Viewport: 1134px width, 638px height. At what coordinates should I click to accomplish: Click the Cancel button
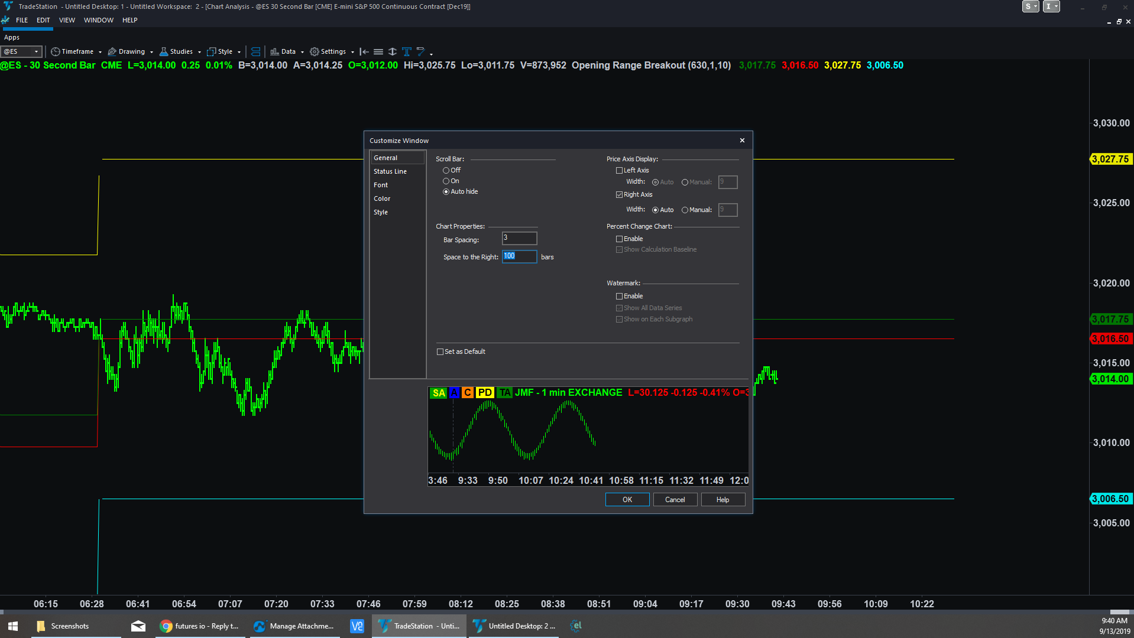tap(675, 500)
